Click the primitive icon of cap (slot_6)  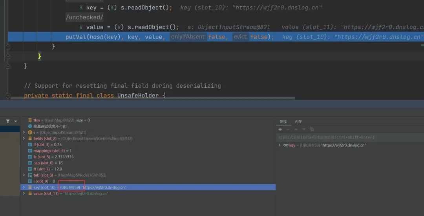pos(30,163)
